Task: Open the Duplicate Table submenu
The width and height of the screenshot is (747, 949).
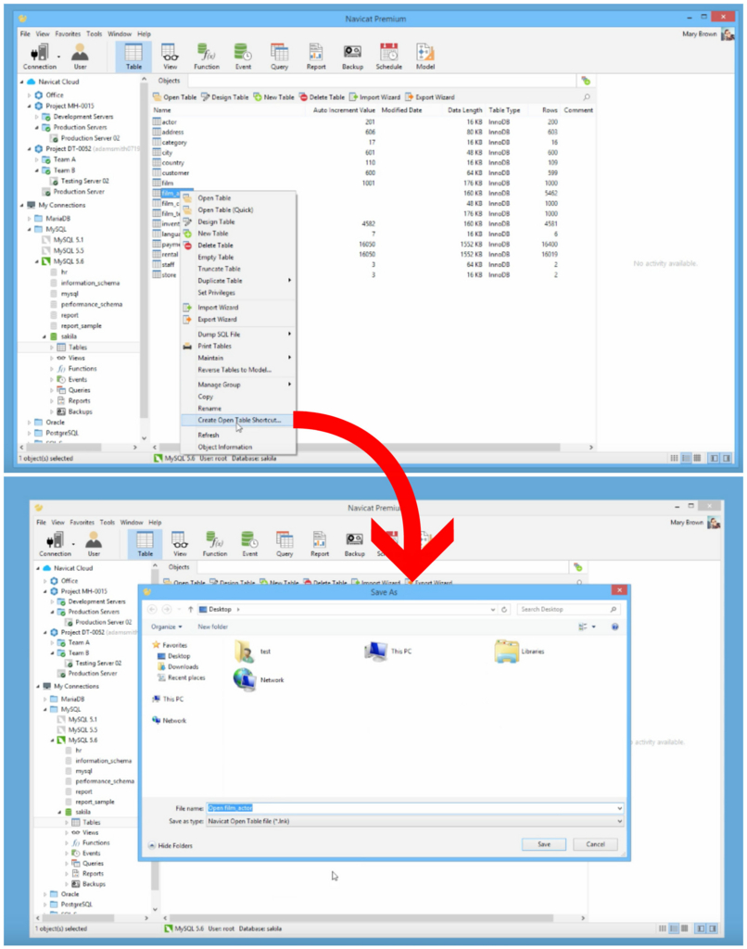Action: click(238, 281)
